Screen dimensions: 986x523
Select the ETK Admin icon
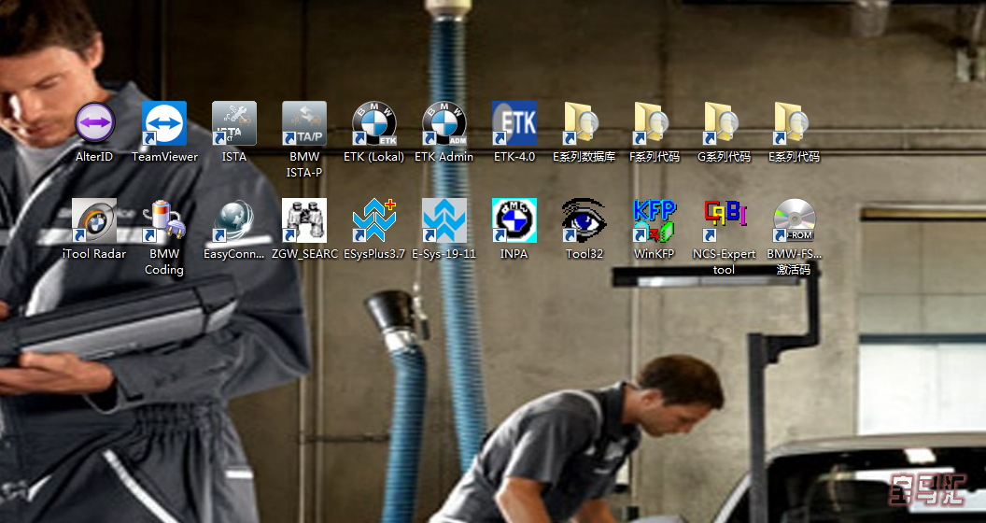[x=444, y=123]
